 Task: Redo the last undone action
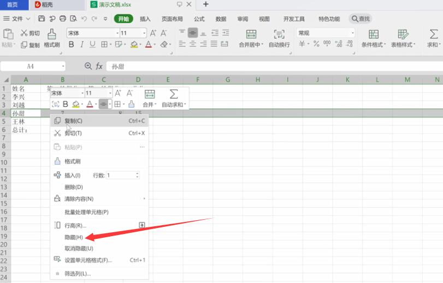click(x=94, y=19)
